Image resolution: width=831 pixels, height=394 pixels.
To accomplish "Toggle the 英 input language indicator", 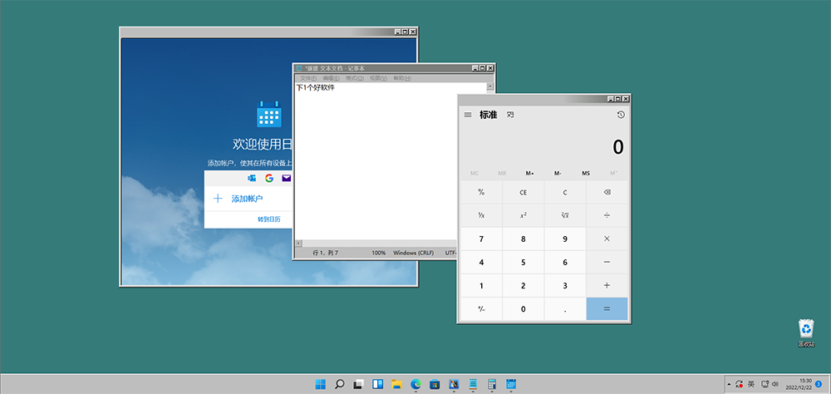I will tap(751, 384).
